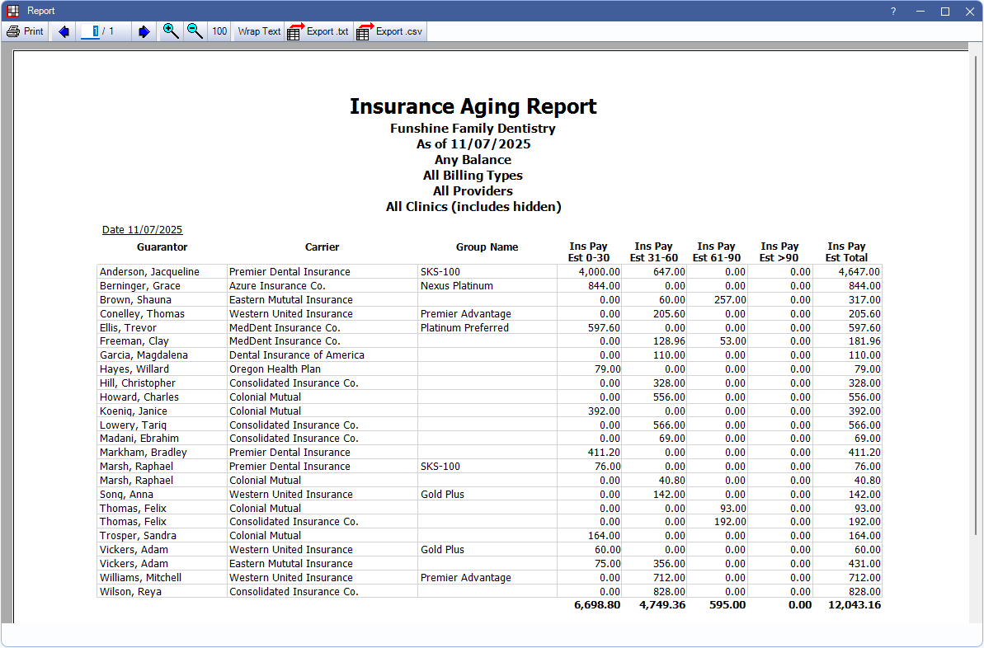
Task: Export the report as .csv file
Action: tap(389, 31)
